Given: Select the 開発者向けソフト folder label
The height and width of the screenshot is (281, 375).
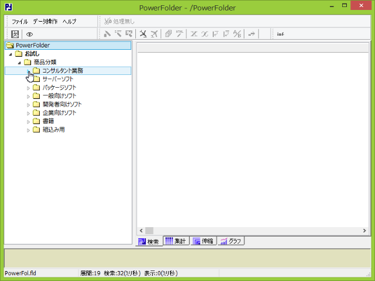Looking at the screenshot, I should (x=62, y=104).
